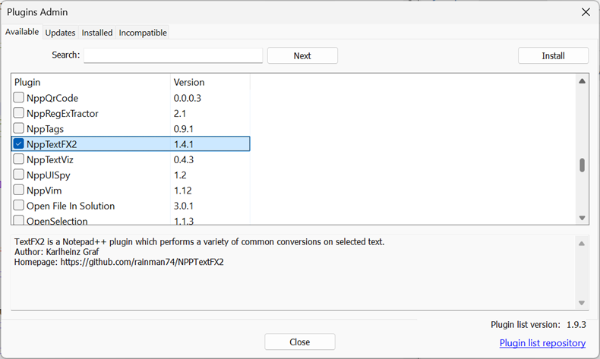This screenshot has width=600, height=359.
Task: Click the Close button at bottom
Action: [299, 342]
